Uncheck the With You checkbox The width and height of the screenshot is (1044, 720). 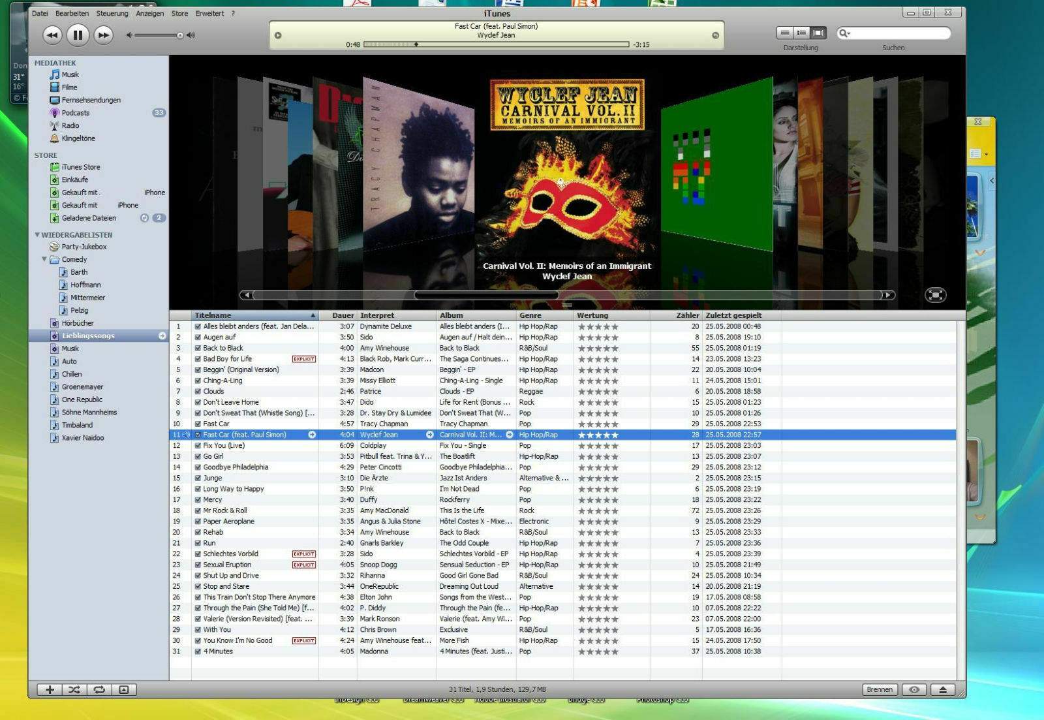198,630
